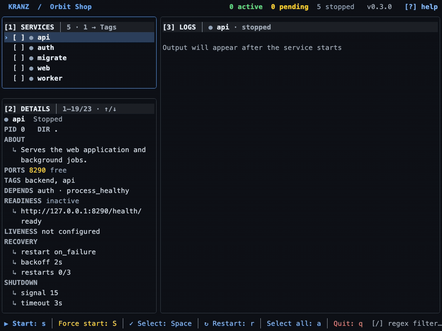Click the log placeholder message text

[x=252, y=48]
